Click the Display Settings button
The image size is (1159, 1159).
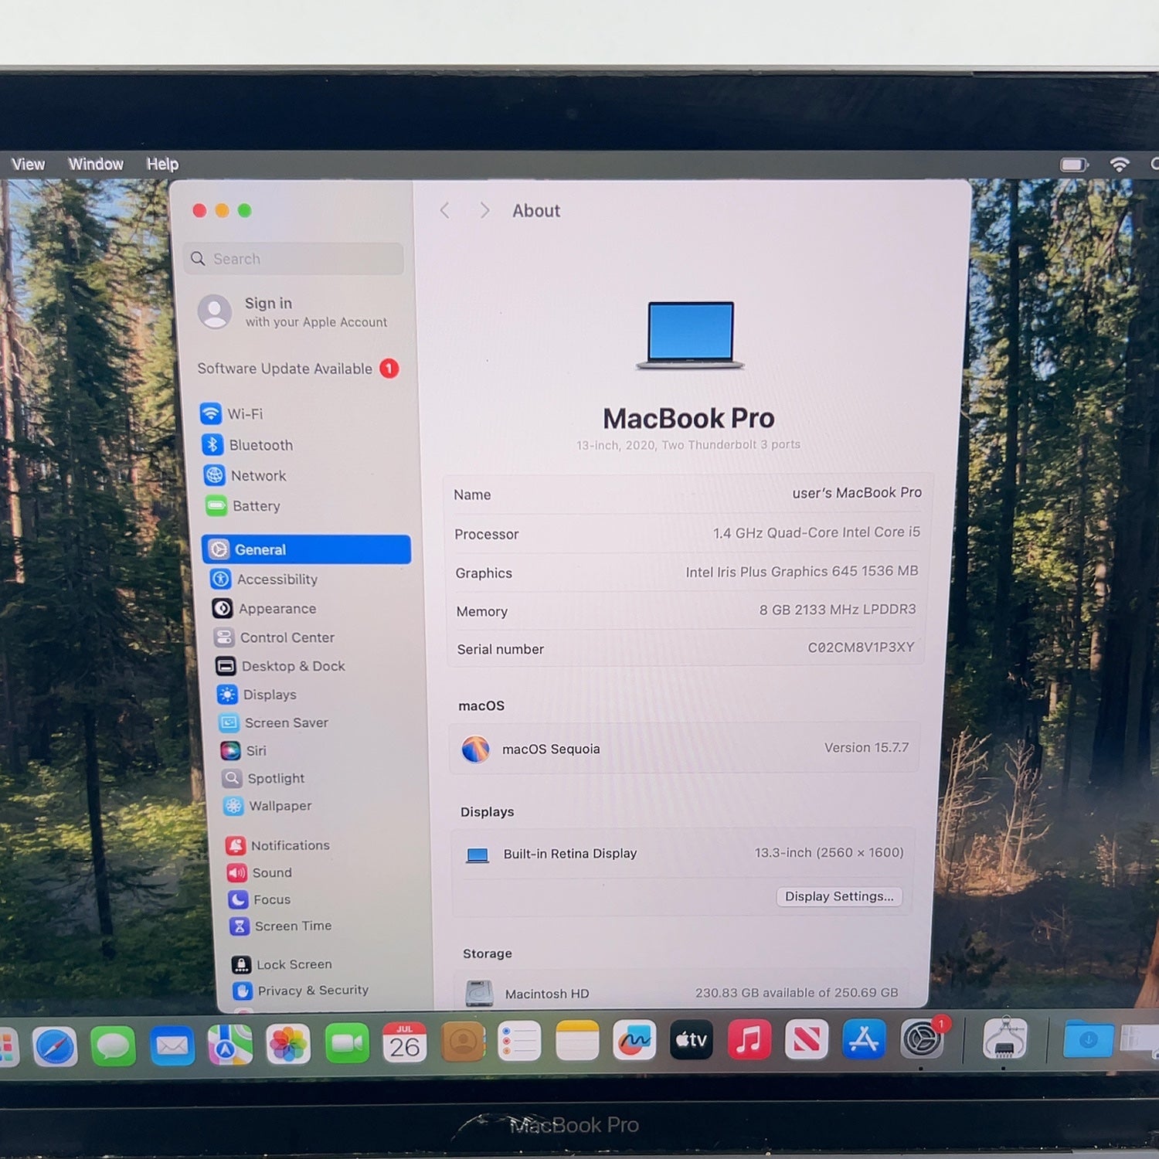(x=839, y=896)
